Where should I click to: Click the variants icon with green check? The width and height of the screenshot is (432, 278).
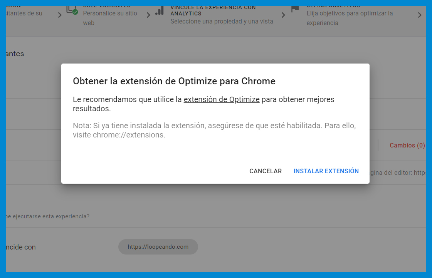click(x=72, y=10)
